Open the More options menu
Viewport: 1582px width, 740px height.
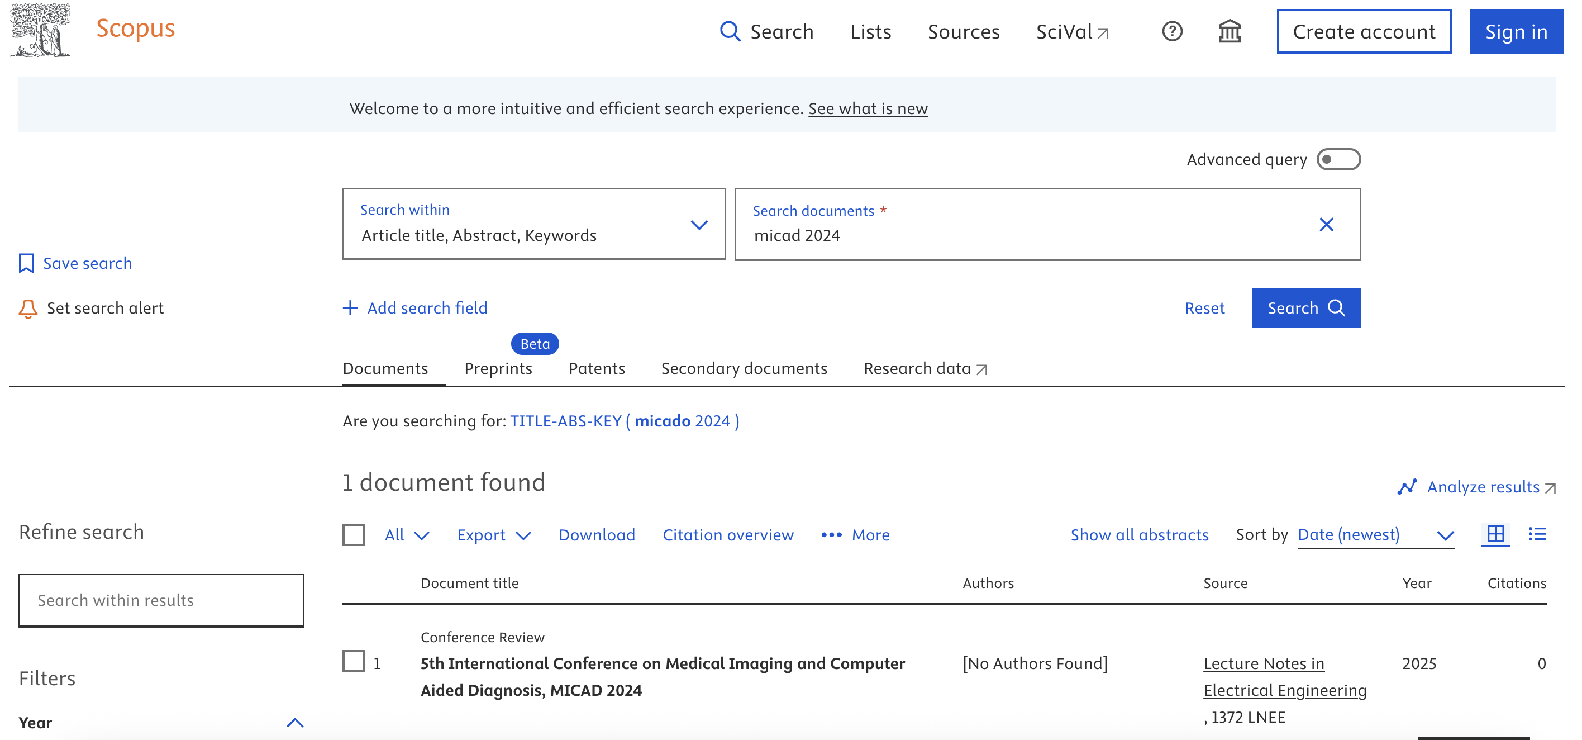coord(855,535)
